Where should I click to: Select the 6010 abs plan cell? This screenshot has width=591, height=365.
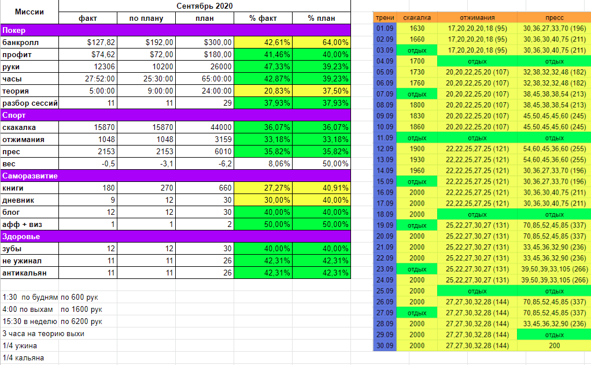click(205, 152)
